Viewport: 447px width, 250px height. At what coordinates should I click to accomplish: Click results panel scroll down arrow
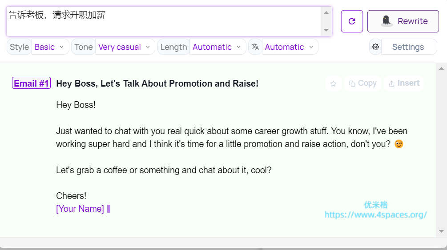[x=441, y=231]
